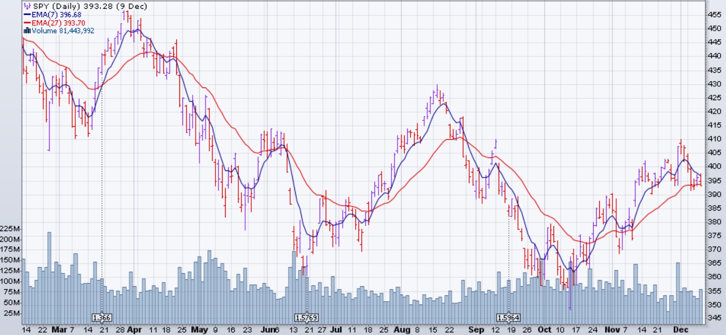The height and width of the screenshot is (335, 726).
Task: Click the Dec month label on the date axis
Action: tap(681, 330)
